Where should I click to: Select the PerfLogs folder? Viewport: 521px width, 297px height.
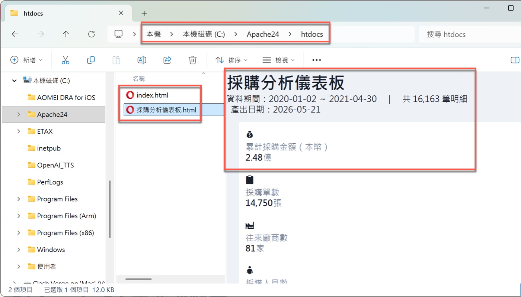coord(45,182)
